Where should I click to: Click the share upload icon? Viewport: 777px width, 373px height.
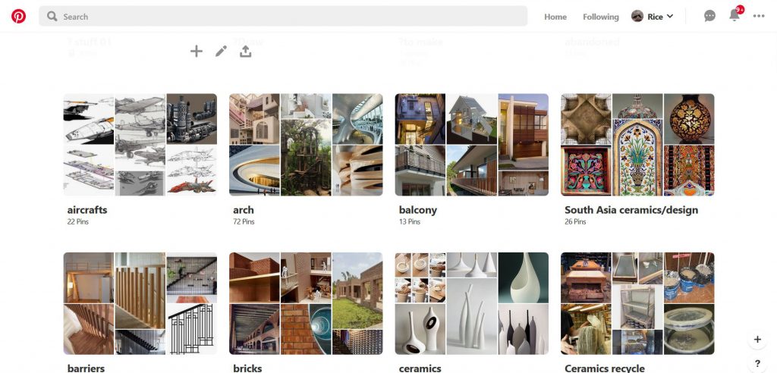[x=245, y=51]
